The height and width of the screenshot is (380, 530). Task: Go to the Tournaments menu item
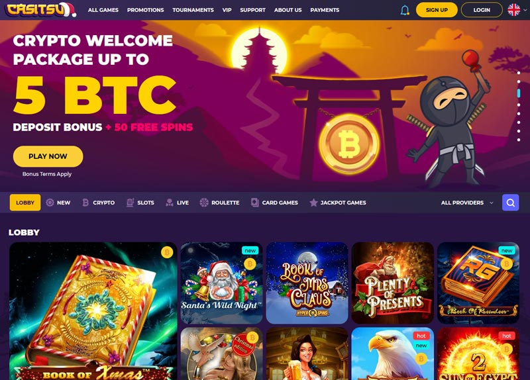[x=193, y=10]
